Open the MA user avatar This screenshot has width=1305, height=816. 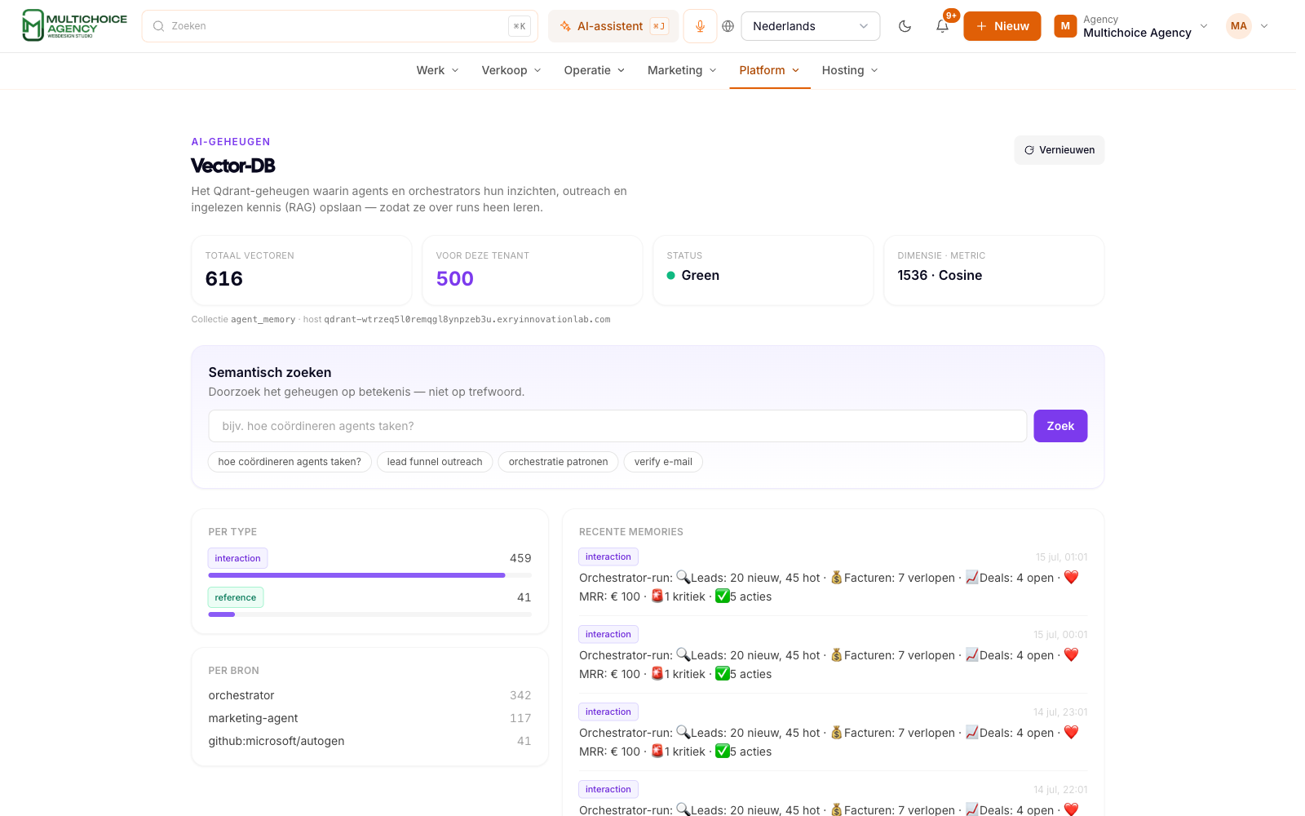tap(1239, 26)
